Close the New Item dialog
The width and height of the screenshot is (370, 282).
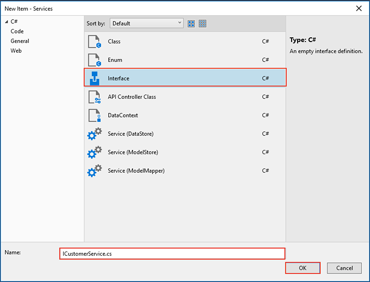(359, 8)
